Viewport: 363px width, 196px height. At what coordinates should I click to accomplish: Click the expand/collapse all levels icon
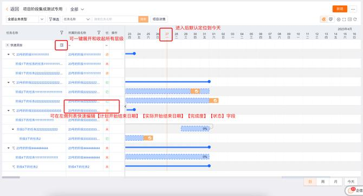(x=61, y=45)
